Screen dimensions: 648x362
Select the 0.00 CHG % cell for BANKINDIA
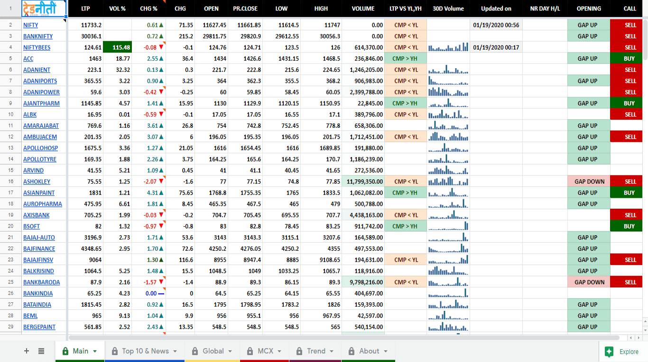click(x=148, y=293)
